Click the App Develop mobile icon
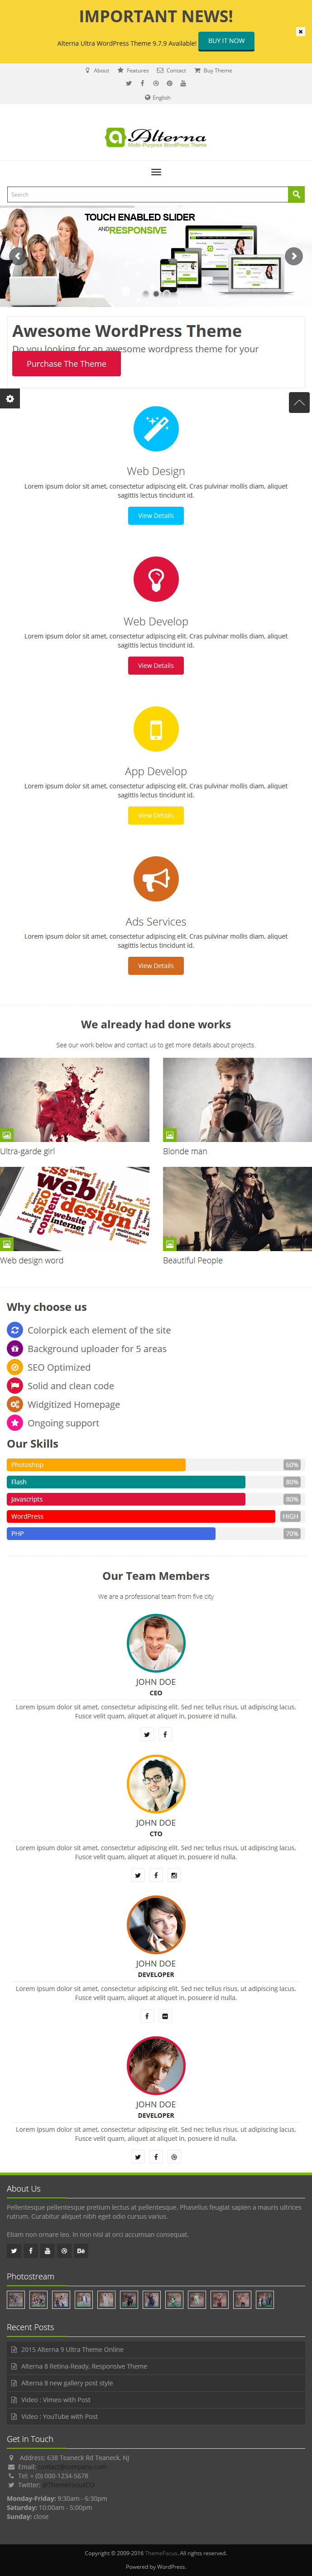312x2576 pixels. coord(156,729)
